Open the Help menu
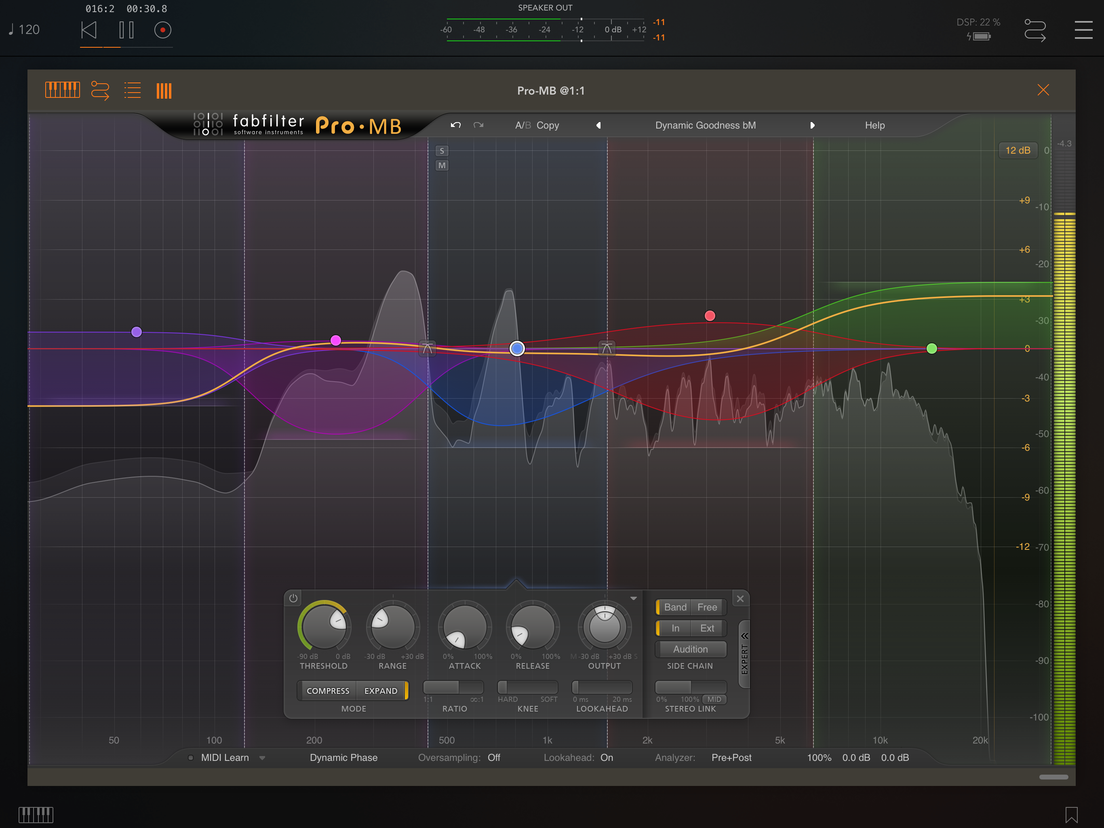This screenshot has height=828, width=1104. (x=874, y=125)
